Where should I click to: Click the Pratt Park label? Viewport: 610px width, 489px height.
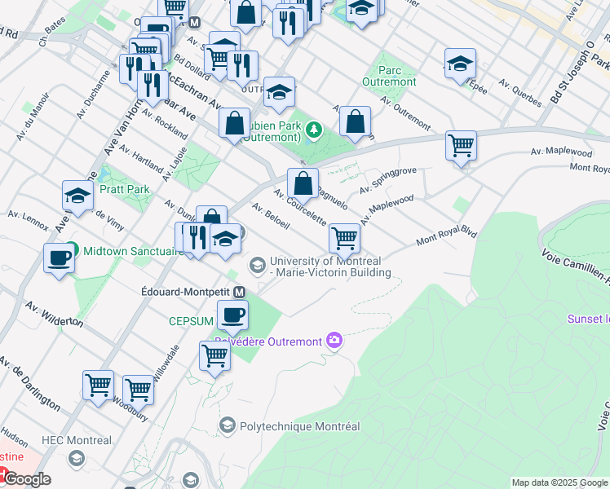coord(125,189)
